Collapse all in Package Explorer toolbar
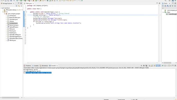177x100 pixels. point(17,6)
